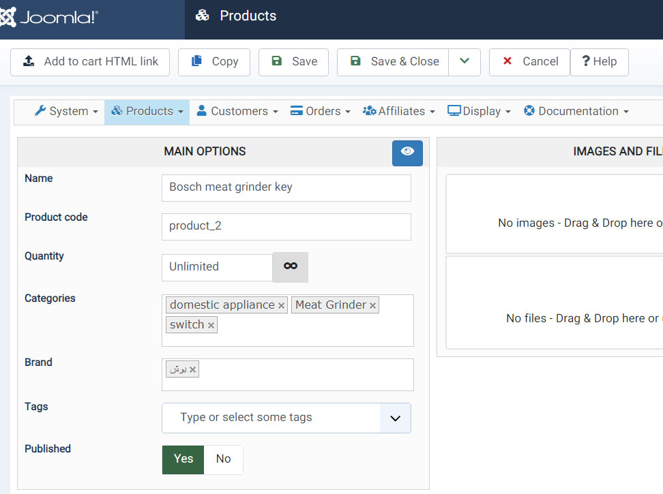Click the users icon beside Affiliates

click(369, 110)
